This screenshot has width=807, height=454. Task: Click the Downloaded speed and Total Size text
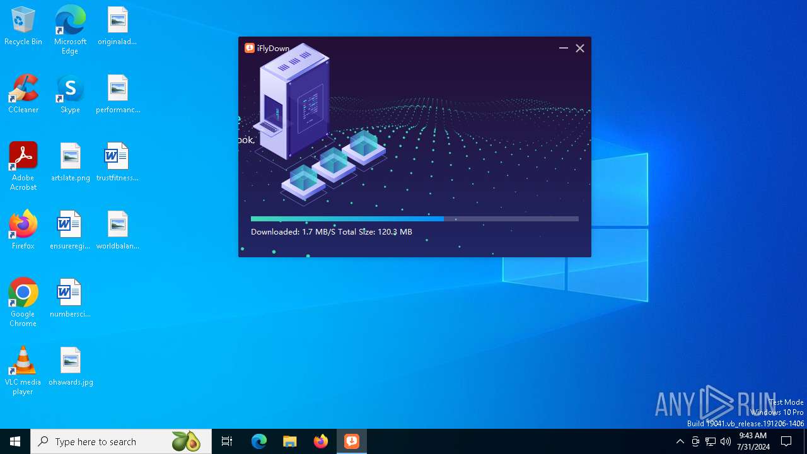(332, 232)
